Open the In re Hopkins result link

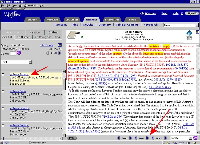point(20,108)
